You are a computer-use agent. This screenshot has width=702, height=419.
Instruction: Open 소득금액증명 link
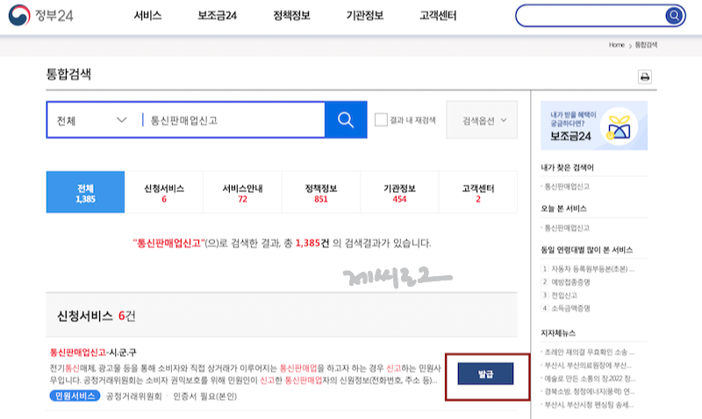pyautogui.click(x=570, y=308)
